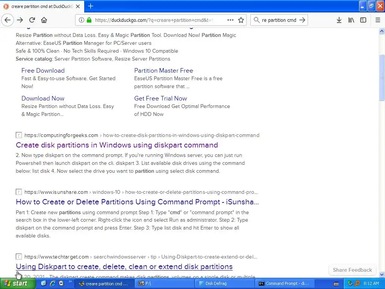This screenshot has width=385, height=289.
Task: Select the creare partition cmd DuckDuckGo tab
Action: pyautogui.click(x=42, y=6)
